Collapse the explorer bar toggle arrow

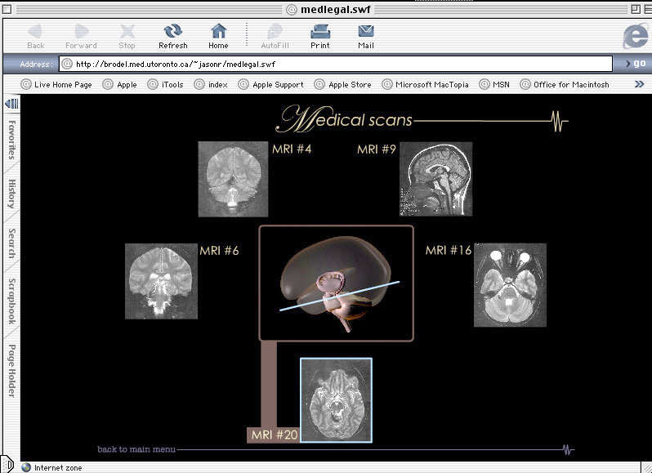(11, 103)
